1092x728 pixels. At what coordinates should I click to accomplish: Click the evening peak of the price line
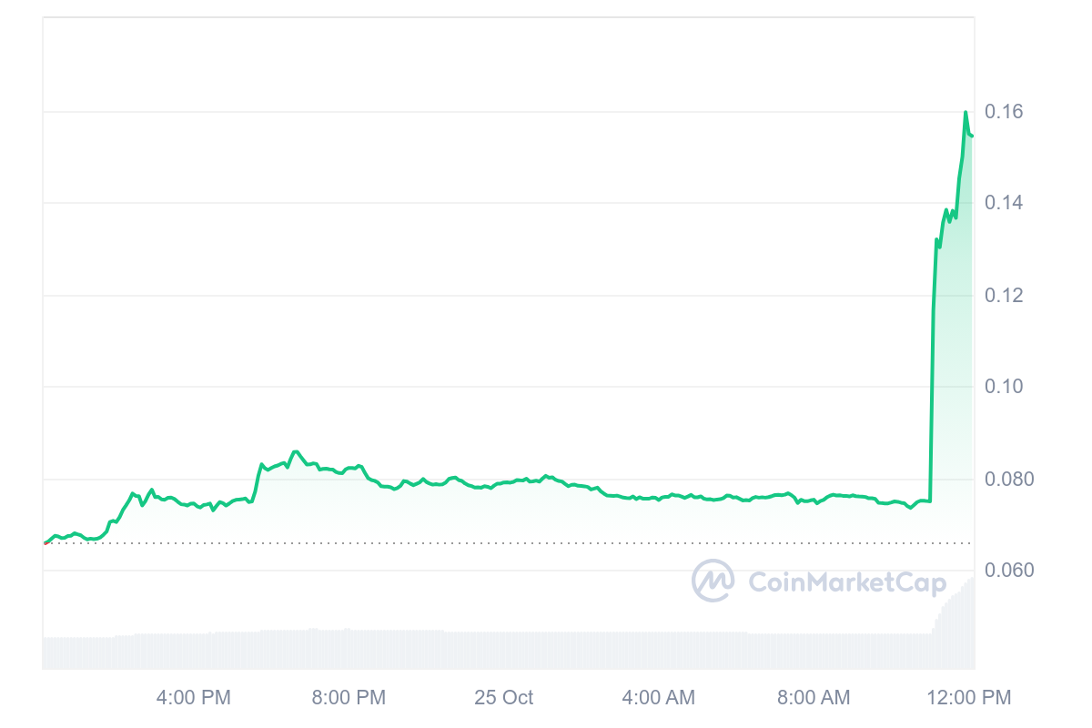coord(294,451)
